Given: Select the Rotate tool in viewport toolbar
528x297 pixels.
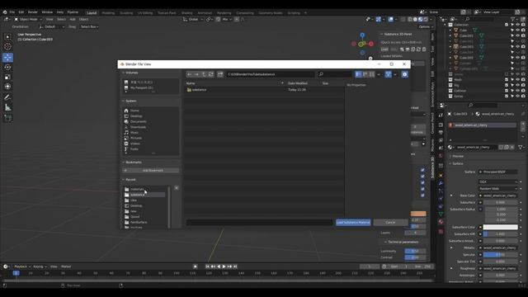Looking at the screenshot, I should 7,68.
